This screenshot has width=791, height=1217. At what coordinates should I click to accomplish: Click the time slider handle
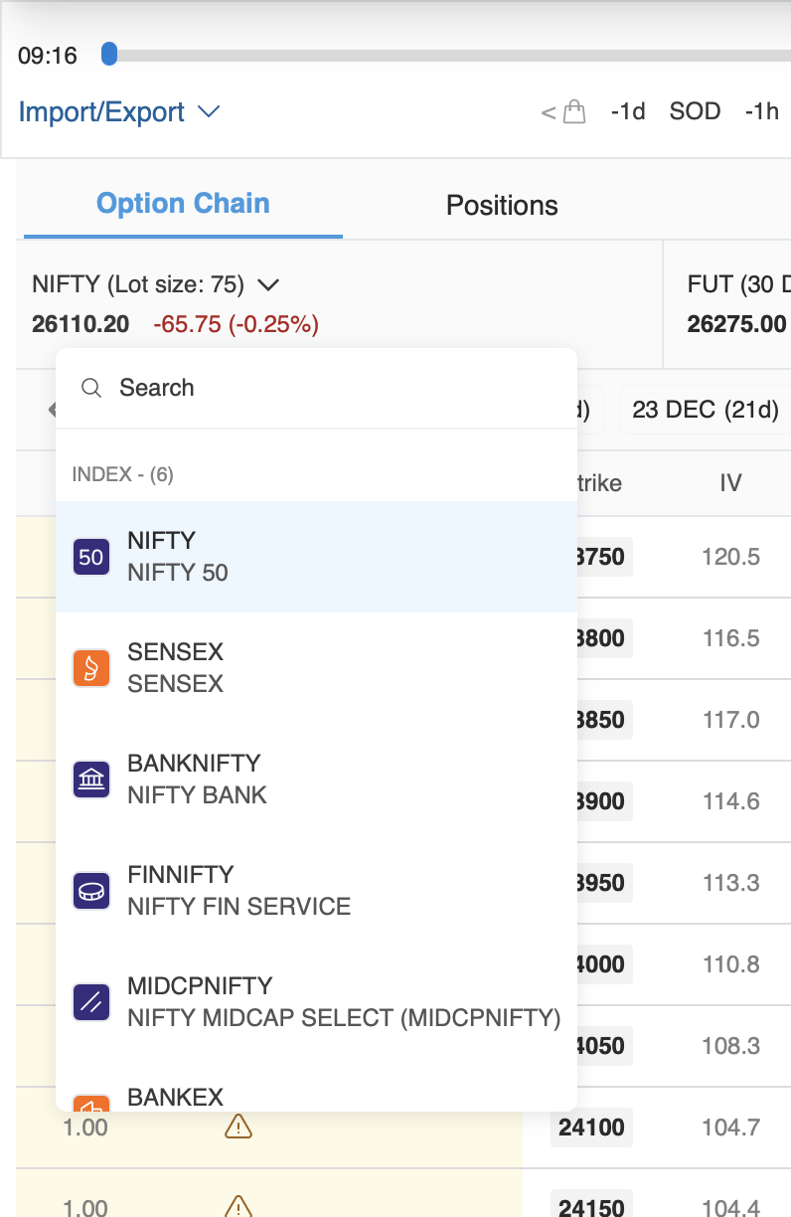(x=109, y=55)
